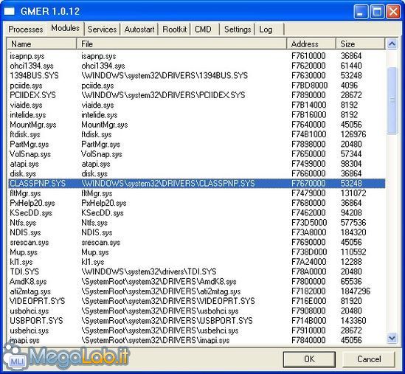The width and height of the screenshot is (405, 374).
Task: Select the Ntfs.sys module row
Action: point(197,223)
